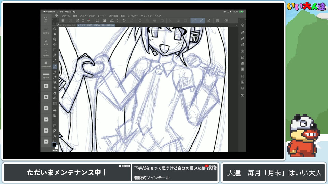The height and width of the screenshot is (184, 328).
Task: Select the rectangle Selection tool
Action: point(55,50)
